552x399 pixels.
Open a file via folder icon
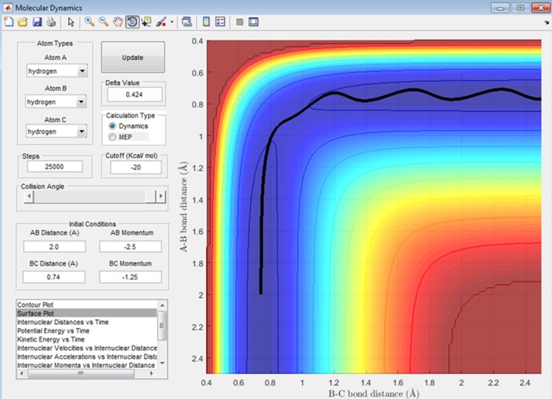pyautogui.click(x=23, y=22)
